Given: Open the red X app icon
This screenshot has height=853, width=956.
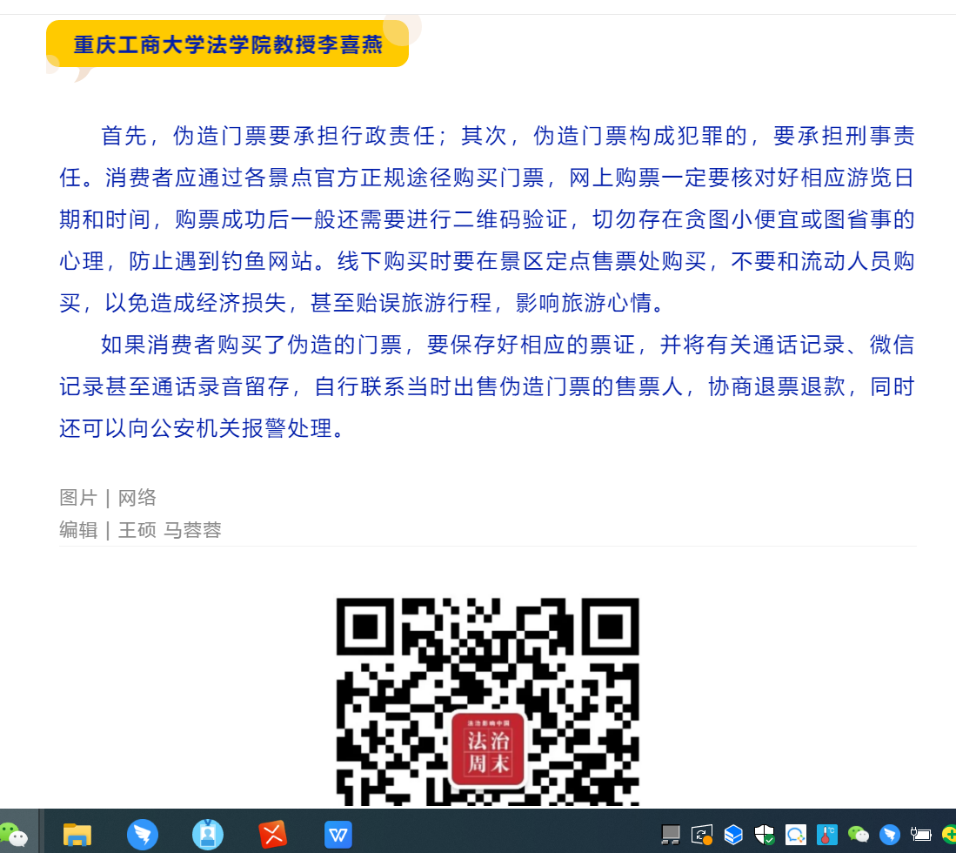Looking at the screenshot, I should (x=273, y=836).
